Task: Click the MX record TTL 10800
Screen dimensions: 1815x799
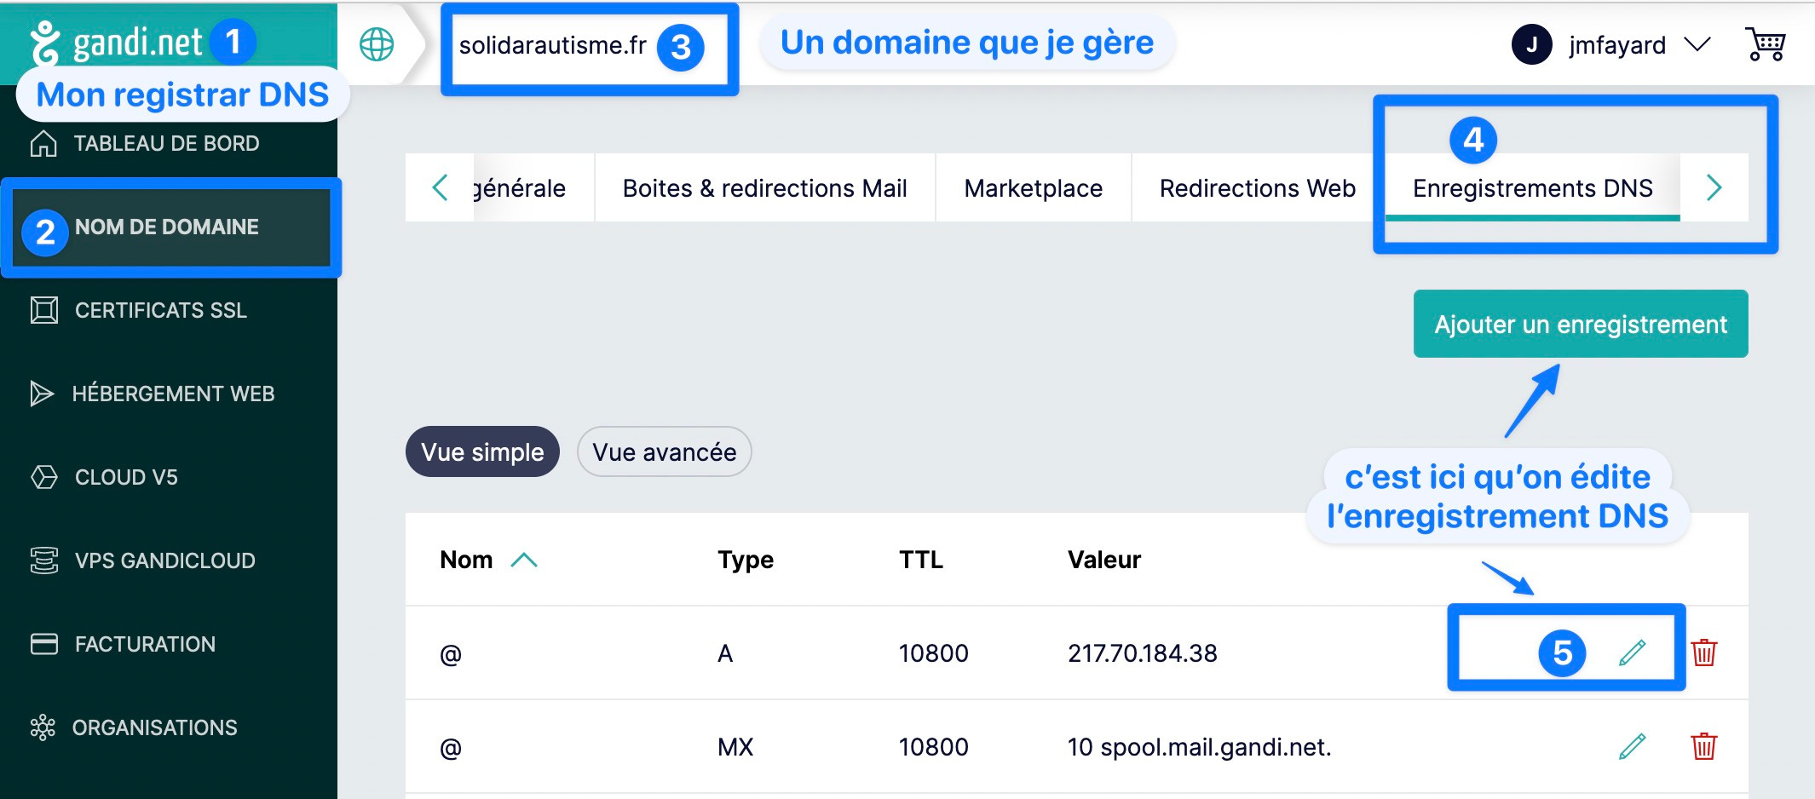Action: tap(934, 747)
